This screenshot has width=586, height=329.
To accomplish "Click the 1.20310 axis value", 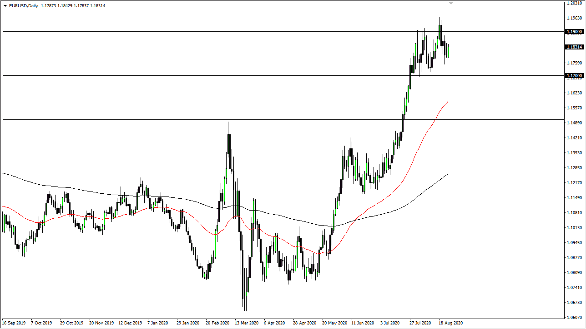I will pos(574,4).
